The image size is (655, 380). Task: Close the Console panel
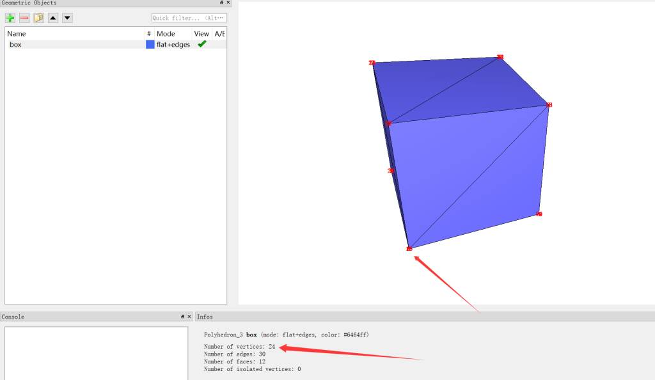coord(189,317)
